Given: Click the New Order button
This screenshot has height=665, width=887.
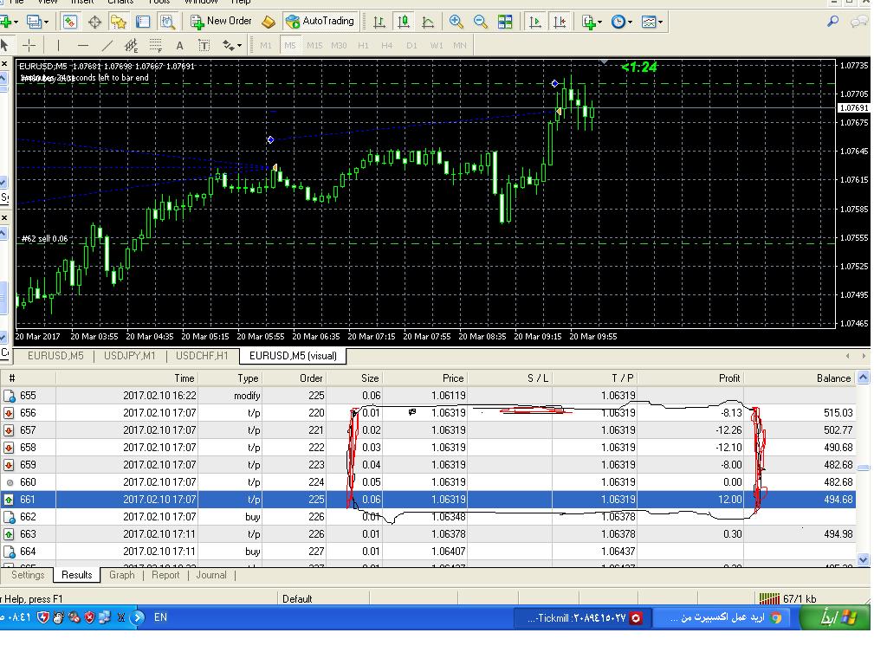Looking at the screenshot, I should pos(221,22).
